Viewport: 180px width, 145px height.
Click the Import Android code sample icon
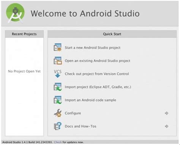point(58,100)
